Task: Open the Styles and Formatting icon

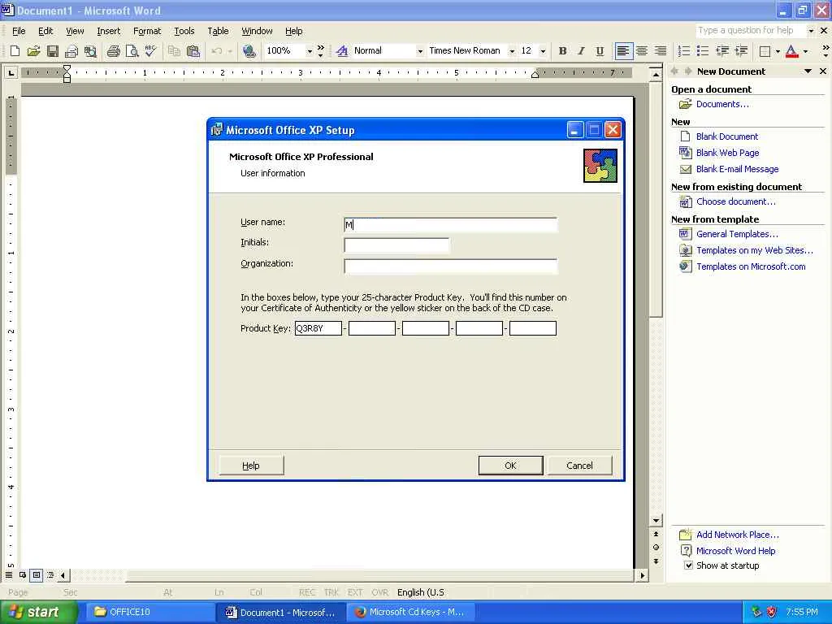Action: [x=342, y=51]
